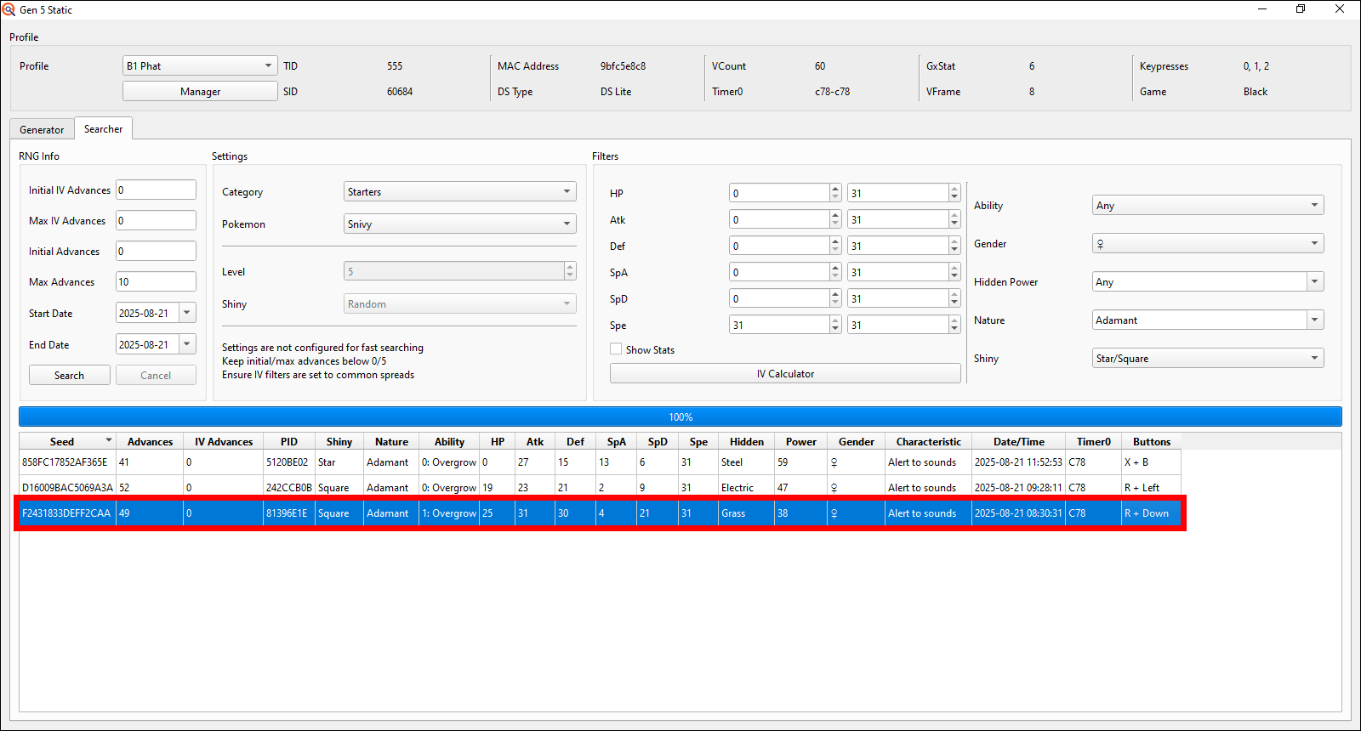The width and height of the screenshot is (1361, 731).
Task: Click the Seed column sort arrow
Action: coord(108,440)
